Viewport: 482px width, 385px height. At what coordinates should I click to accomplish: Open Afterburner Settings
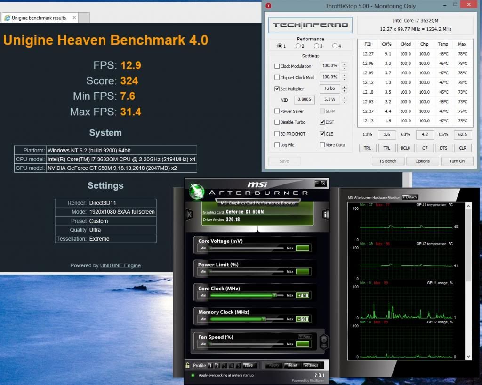[311, 365]
